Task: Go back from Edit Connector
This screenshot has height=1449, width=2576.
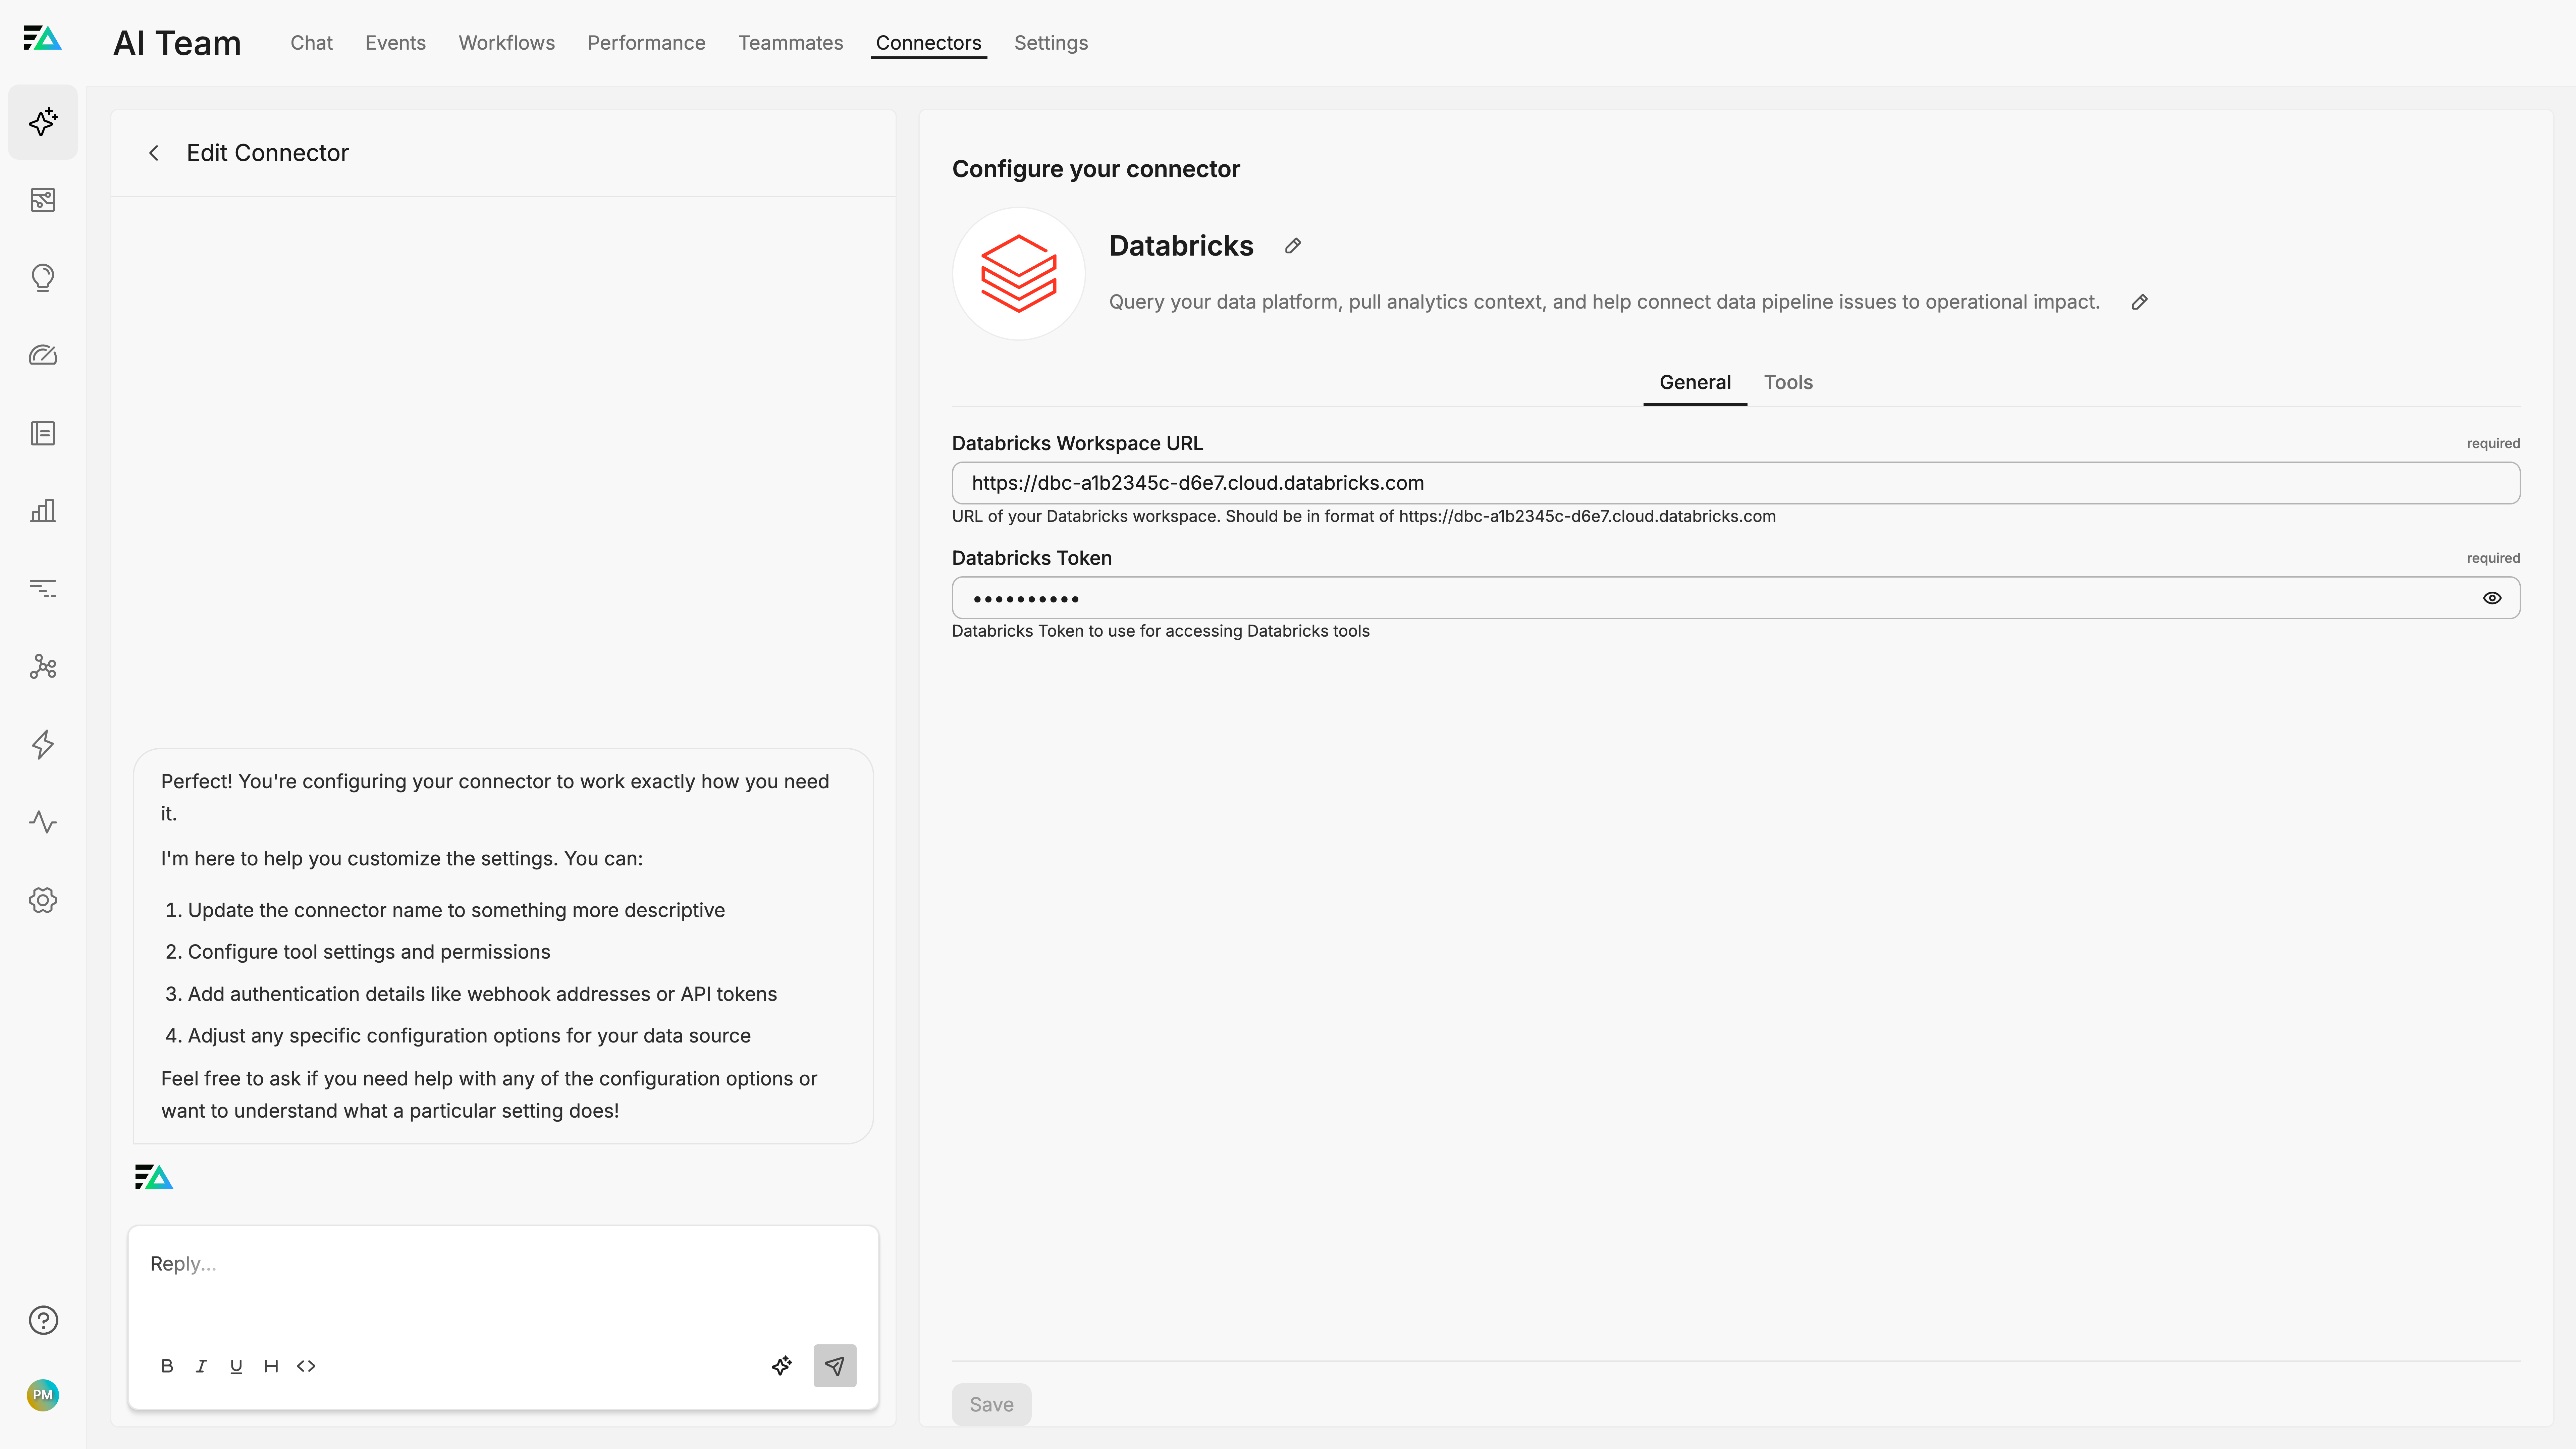Action: pyautogui.click(x=154, y=153)
